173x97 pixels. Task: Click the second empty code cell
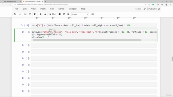pos(94,52)
